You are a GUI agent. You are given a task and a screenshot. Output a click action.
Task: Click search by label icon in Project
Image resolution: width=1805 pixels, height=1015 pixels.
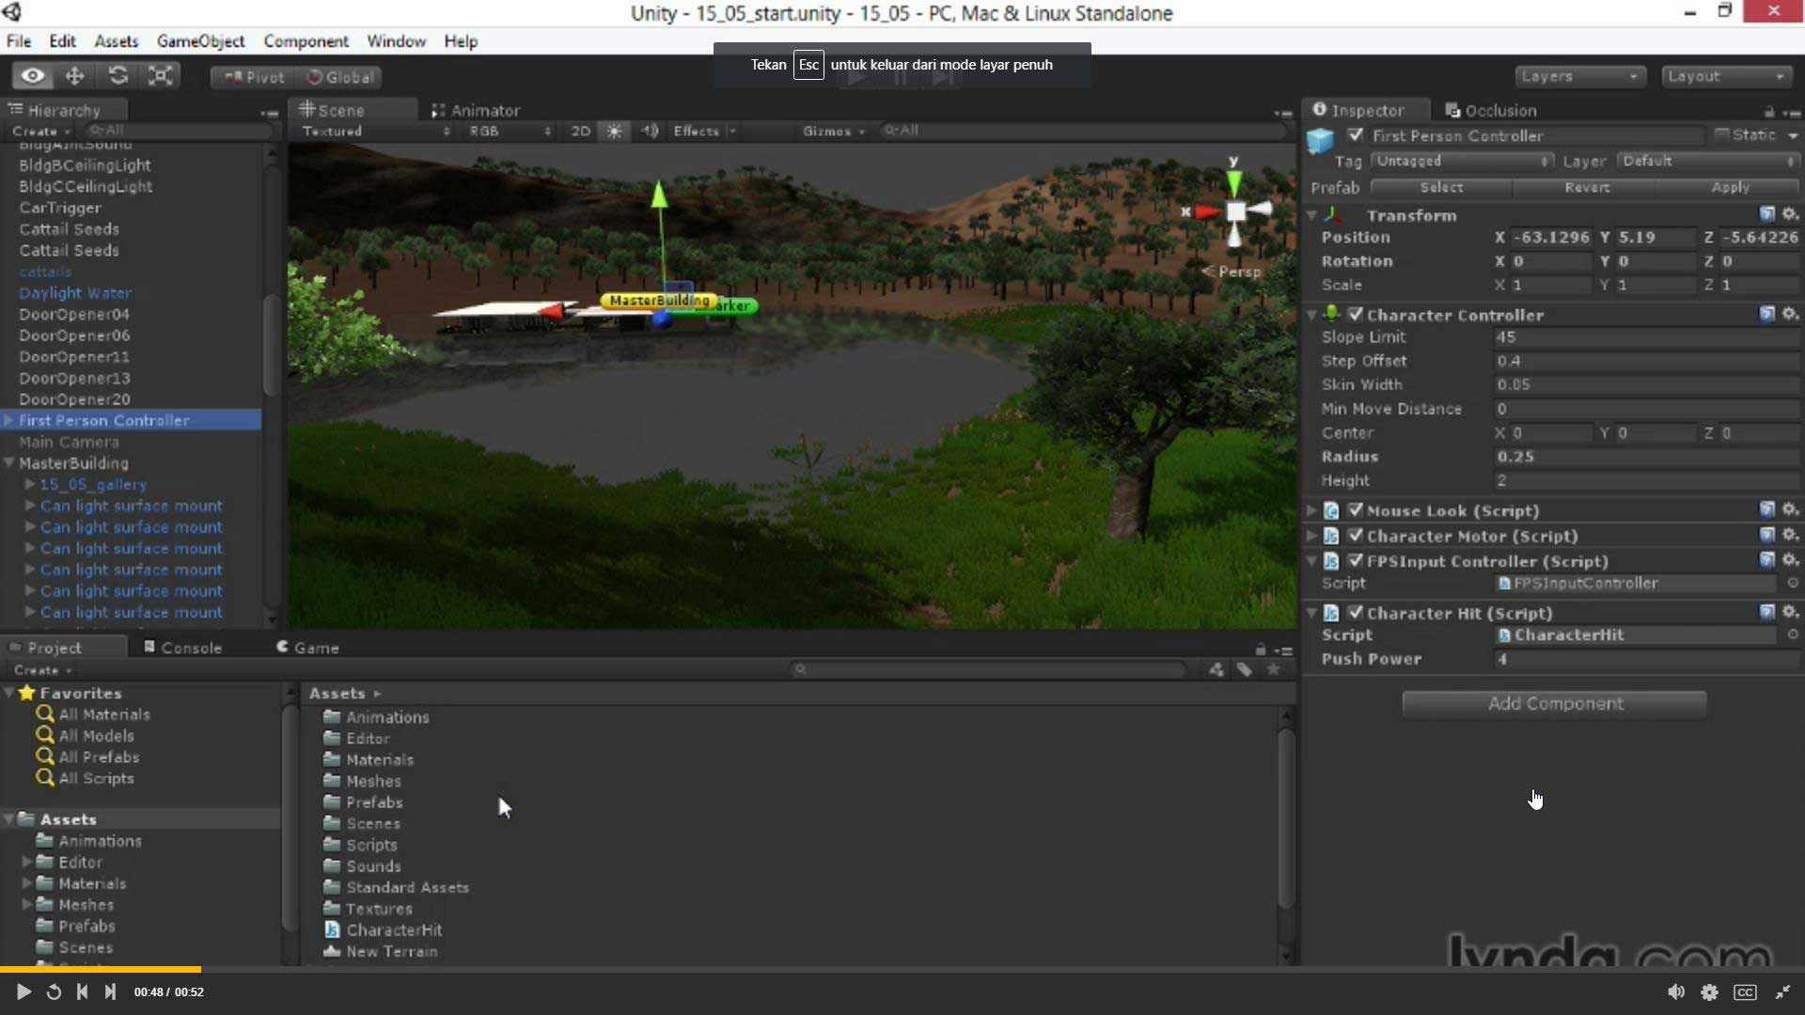pyautogui.click(x=1245, y=670)
